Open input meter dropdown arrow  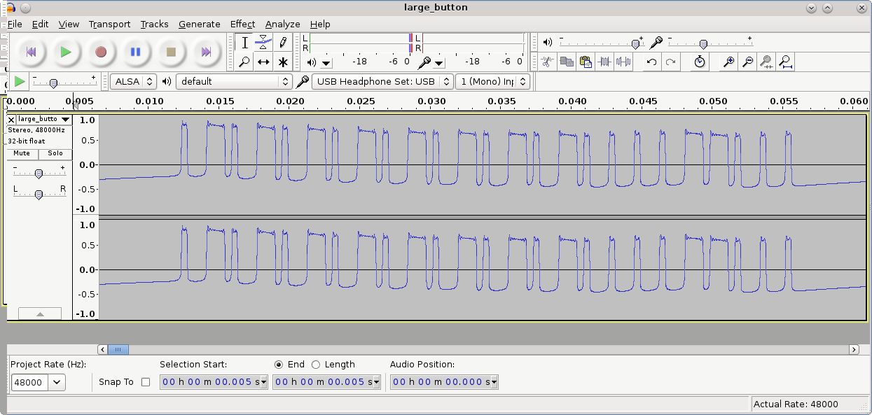click(x=440, y=63)
